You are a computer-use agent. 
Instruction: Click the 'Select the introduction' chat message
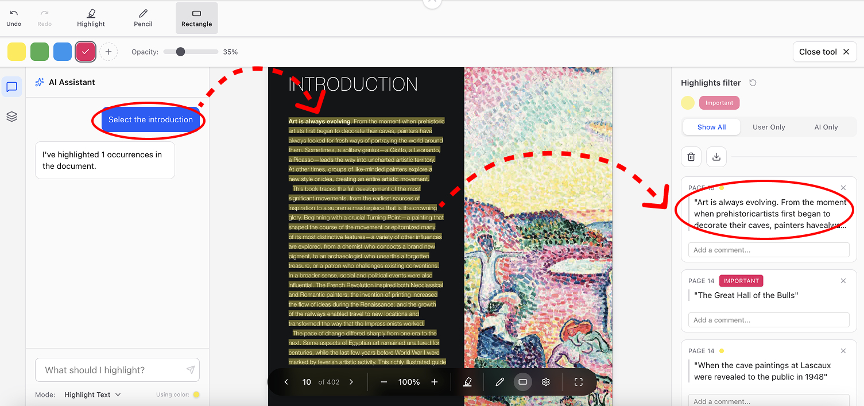point(150,119)
